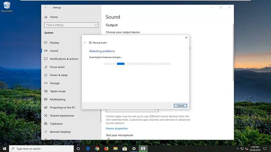Focus the 'Find a setting' search box
271x152 pixels.
point(71,25)
